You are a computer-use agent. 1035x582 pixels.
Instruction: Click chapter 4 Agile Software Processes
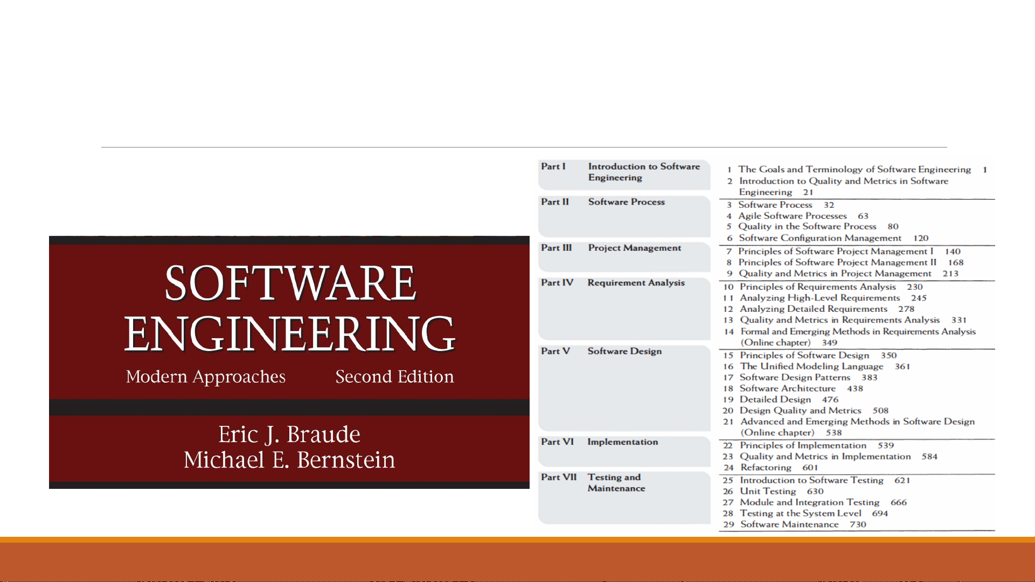[x=792, y=216]
